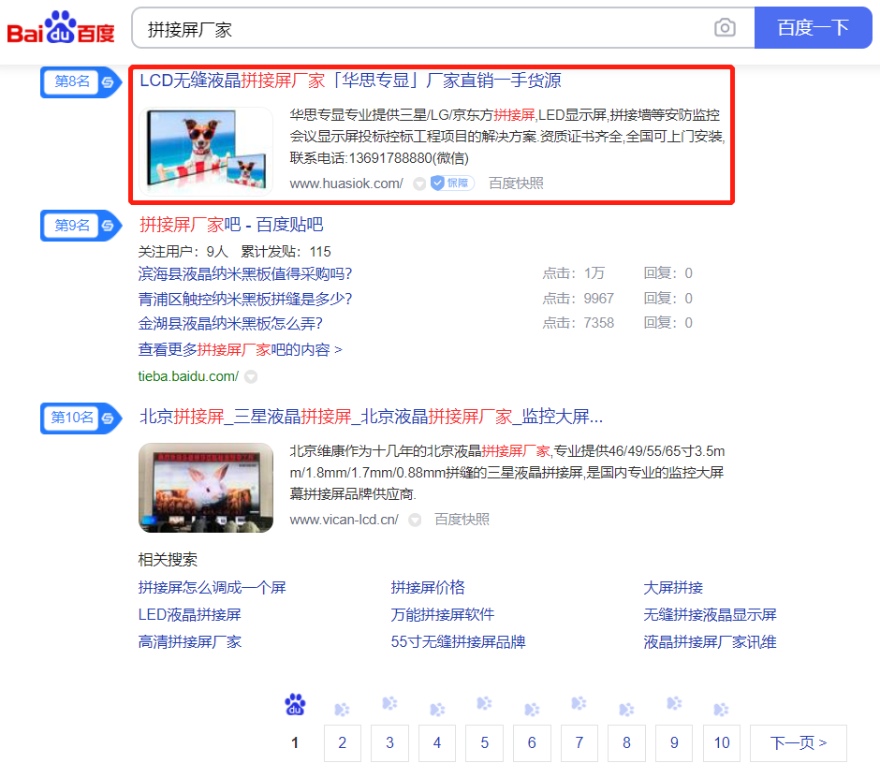Open the post 金湖县液晶纳米黑板怎么弄?

tap(230, 323)
